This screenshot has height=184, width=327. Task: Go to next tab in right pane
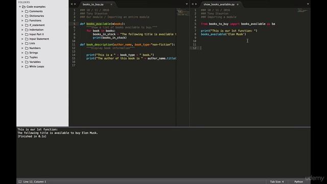pos(196,4)
